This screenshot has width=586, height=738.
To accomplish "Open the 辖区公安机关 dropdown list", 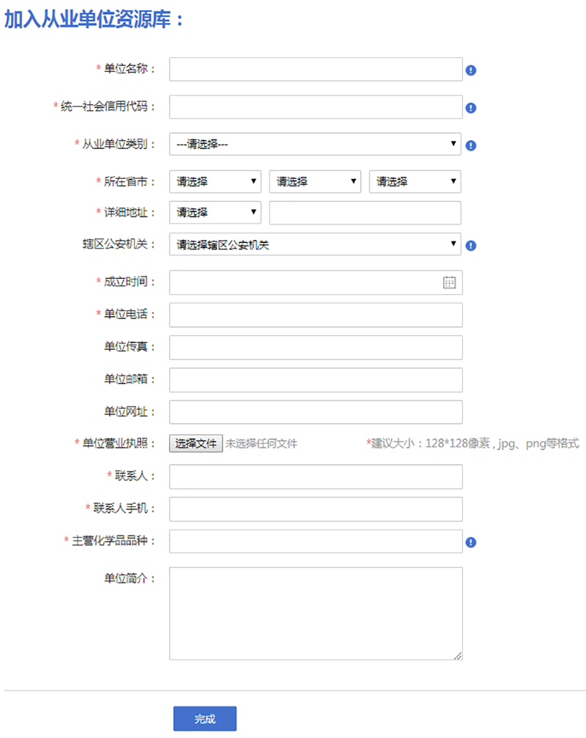I will 315,244.
